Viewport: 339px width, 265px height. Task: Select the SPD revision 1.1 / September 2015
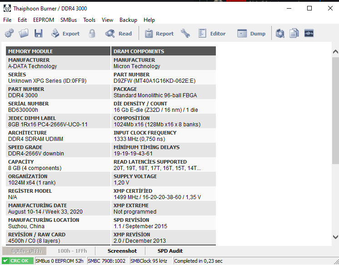point(140,226)
